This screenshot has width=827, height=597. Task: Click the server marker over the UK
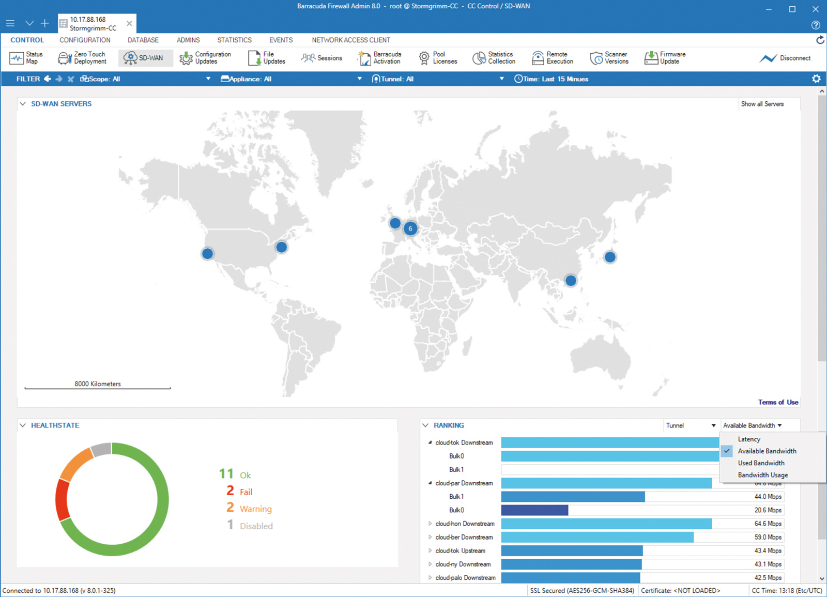point(395,223)
